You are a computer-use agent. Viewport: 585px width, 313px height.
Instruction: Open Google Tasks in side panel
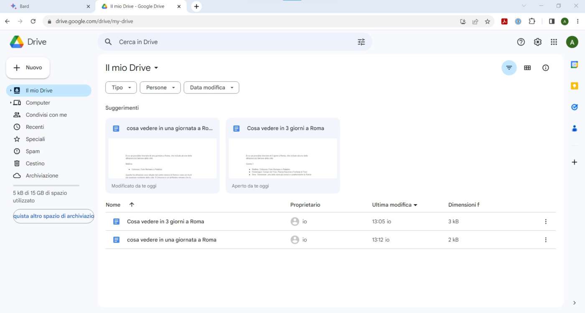(x=574, y=107)
